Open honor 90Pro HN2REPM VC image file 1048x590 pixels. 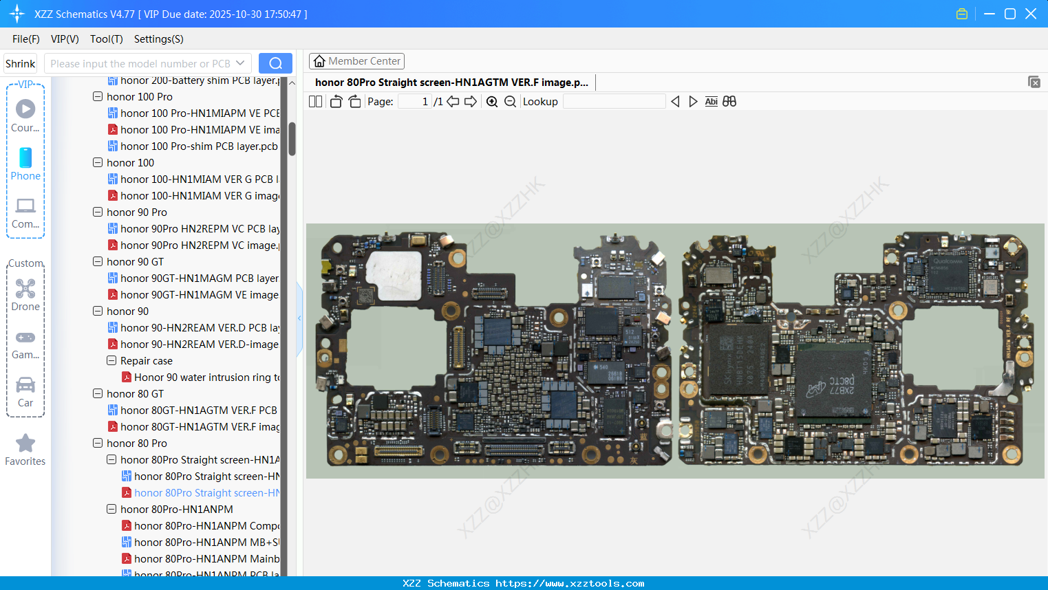pos(193,245)
